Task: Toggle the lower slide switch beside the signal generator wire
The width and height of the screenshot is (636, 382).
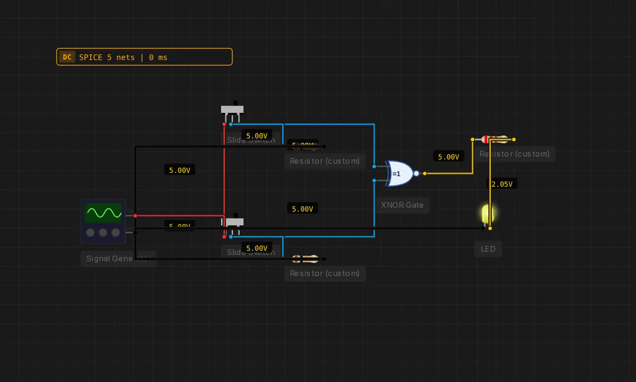Action: pyautogui.click(x=233, y=224)
